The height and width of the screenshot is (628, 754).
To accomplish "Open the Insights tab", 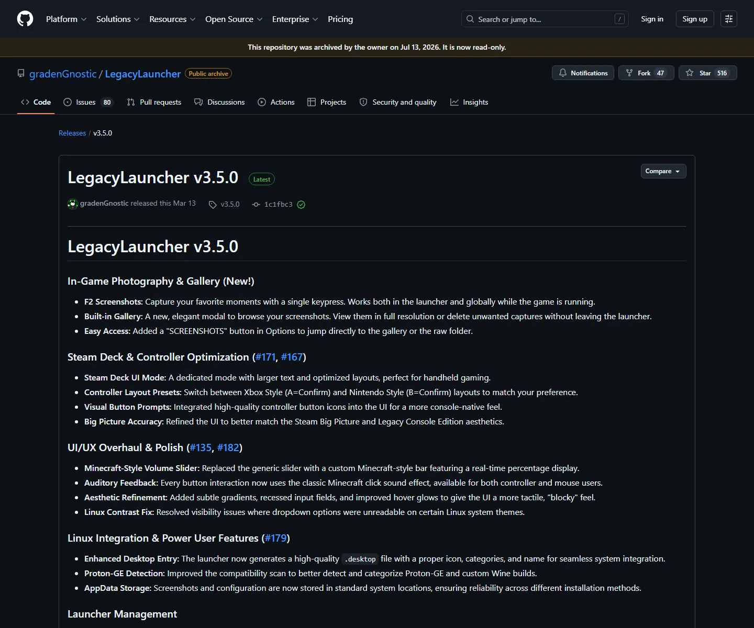I will tap(469, 102).
